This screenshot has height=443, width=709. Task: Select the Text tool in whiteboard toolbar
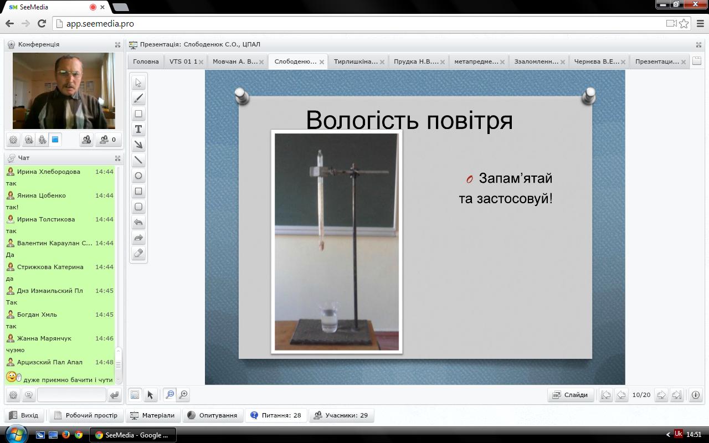coord(138,130)
